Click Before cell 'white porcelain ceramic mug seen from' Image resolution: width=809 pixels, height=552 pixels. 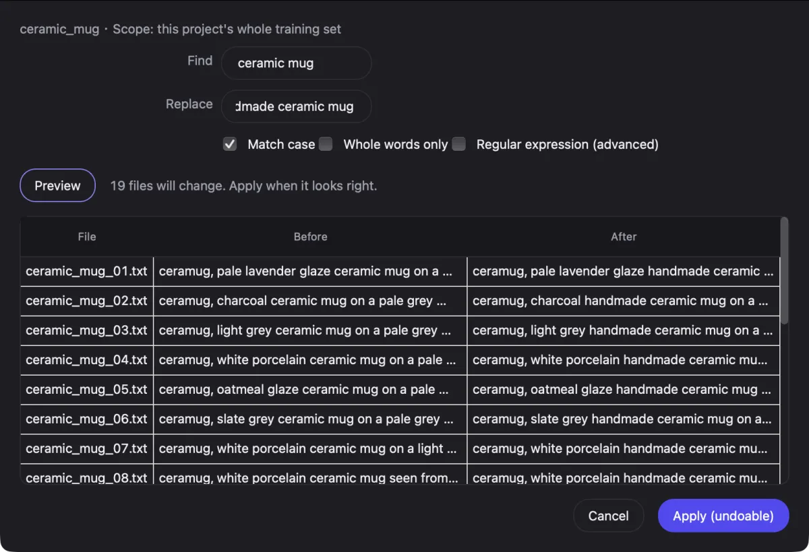click(x=310, y=475)
